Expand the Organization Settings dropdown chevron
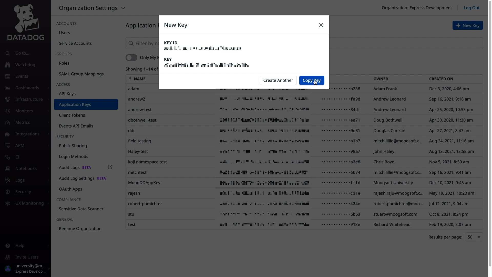 pyautogui.click(x=123, y=8)
